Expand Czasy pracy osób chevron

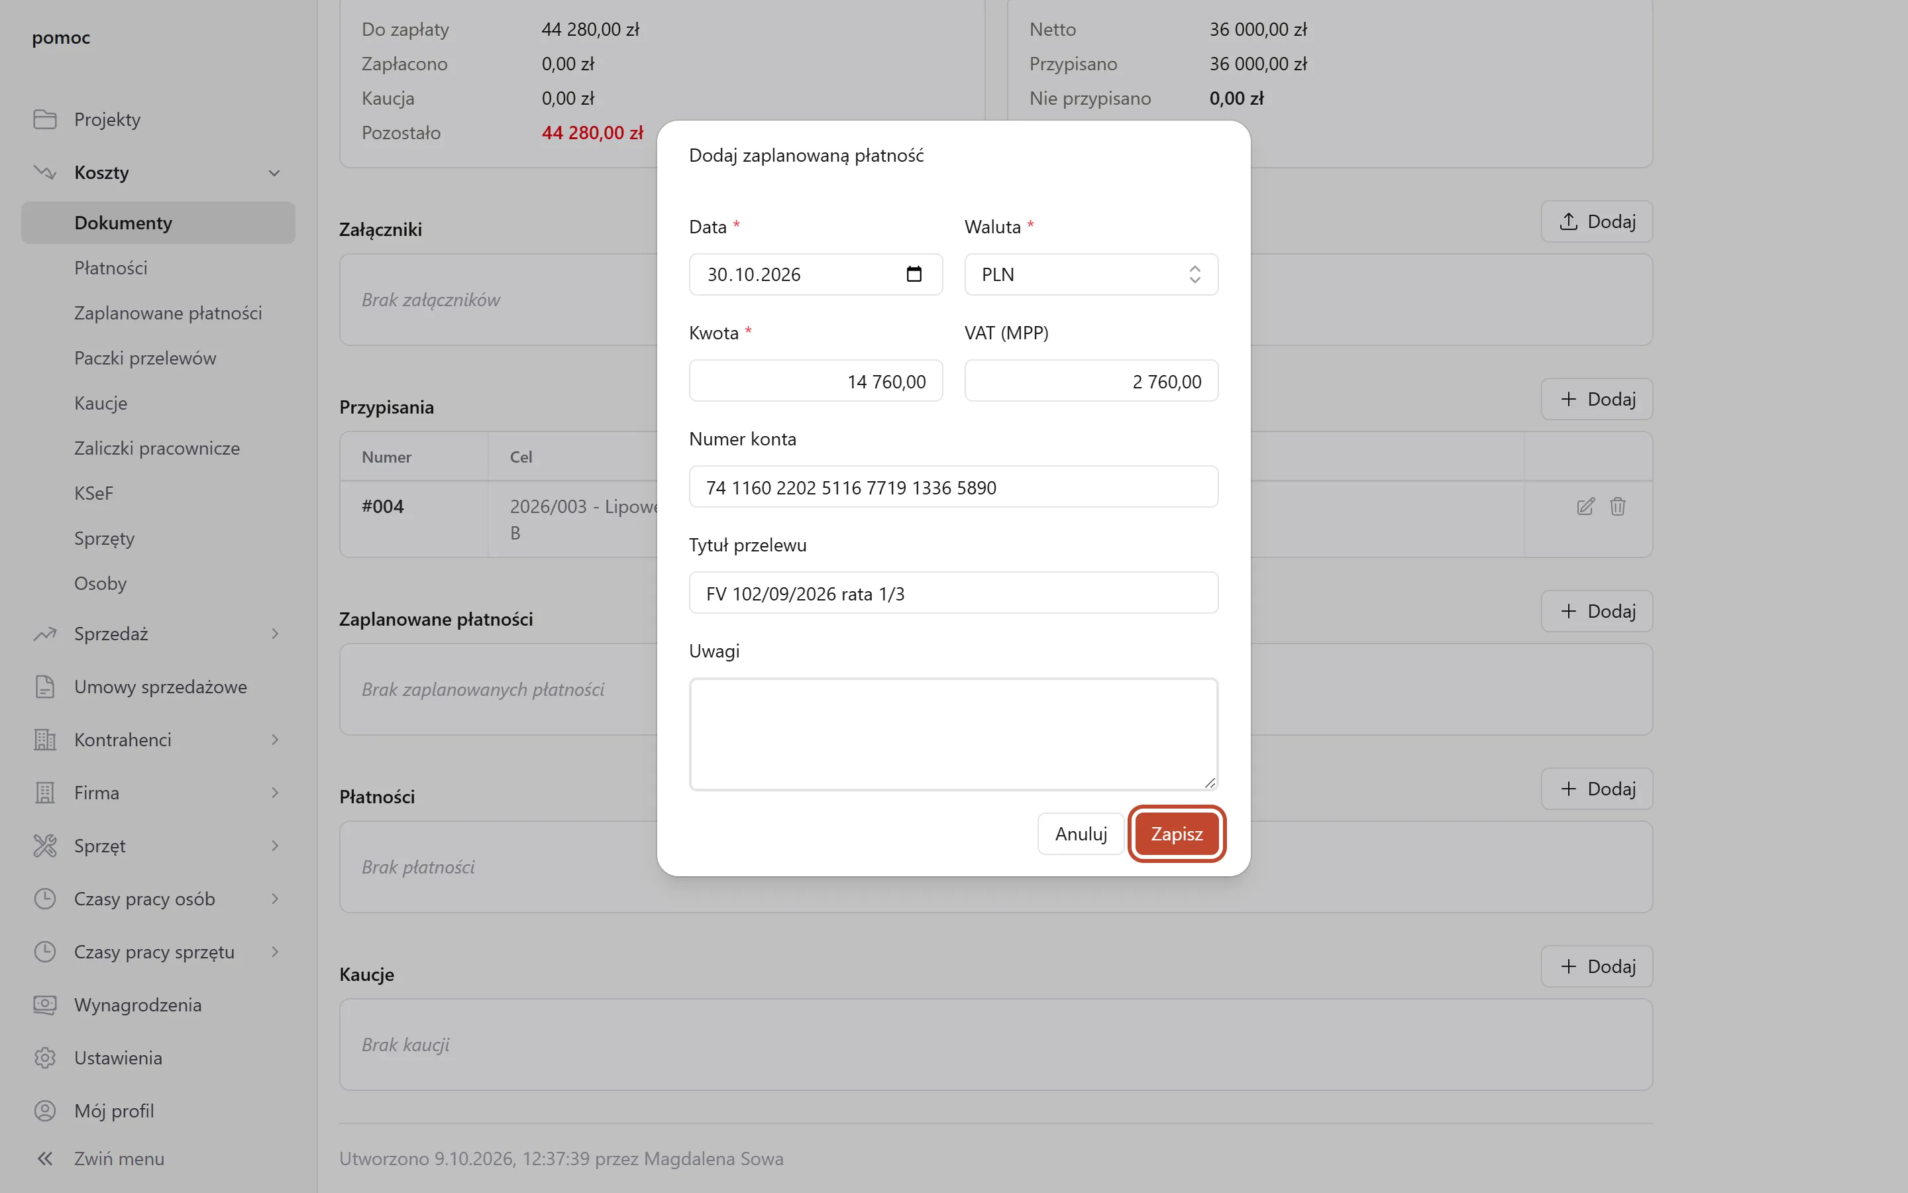[x=274, y=899]
